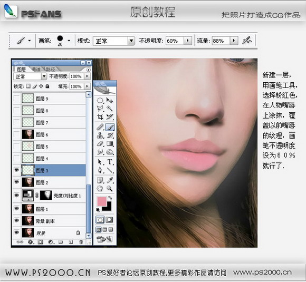Open brush 不透明度 60% slider arrow
This screenshot has height=282, width=306.
[x=188, y=41]
